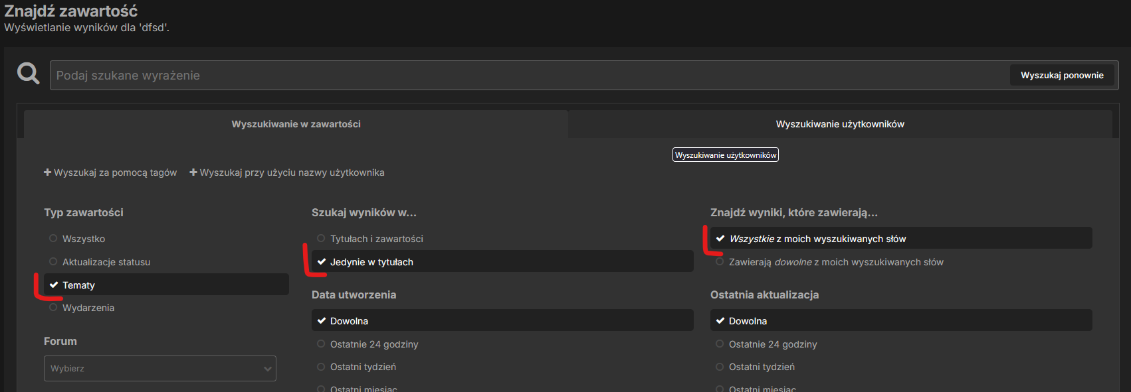This screenshot has height=392, width=1131.
Task: Select the Wszystko content type option
Action: click(83, 239)
